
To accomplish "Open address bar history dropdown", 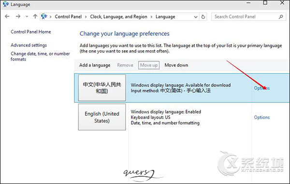I will [196, 17].
